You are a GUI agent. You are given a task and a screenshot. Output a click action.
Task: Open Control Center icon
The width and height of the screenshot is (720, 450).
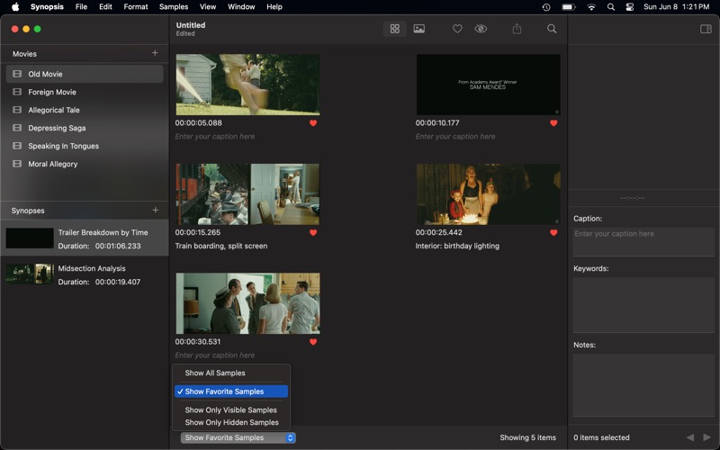tap(629, 7)
